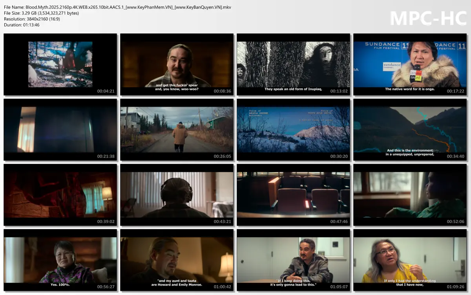Click the woodcut illustration frame at 00:13:02

(x=293, y=64)
